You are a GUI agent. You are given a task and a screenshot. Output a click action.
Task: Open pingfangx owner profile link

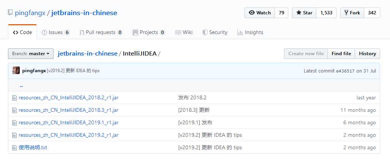[x=30, y=13]
